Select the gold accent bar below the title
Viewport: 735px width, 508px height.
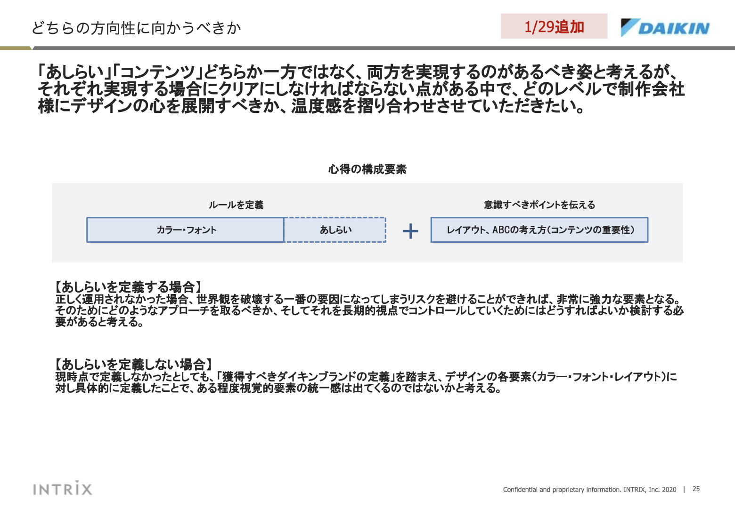click(x=16, y=47)
